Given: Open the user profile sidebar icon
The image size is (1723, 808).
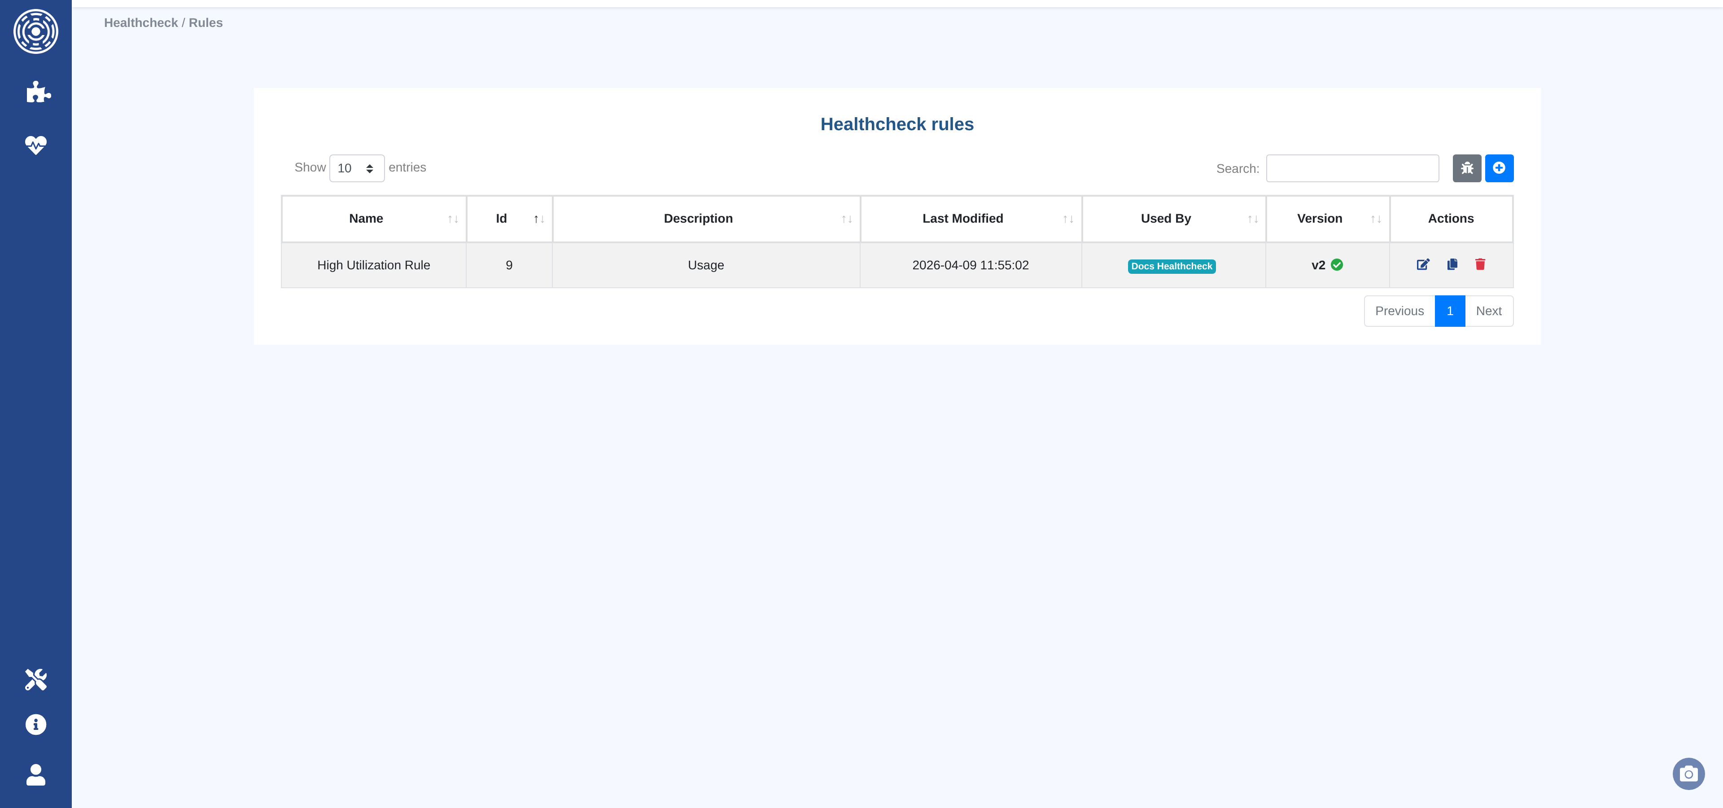Looking at the screenshot, I should (35, 774).
